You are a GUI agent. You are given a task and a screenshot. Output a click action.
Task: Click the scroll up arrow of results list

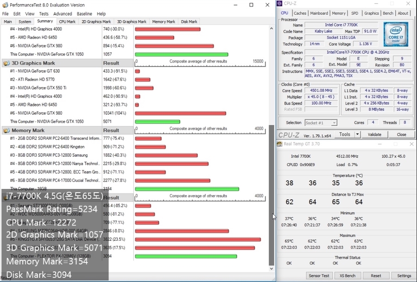[271, 28]
